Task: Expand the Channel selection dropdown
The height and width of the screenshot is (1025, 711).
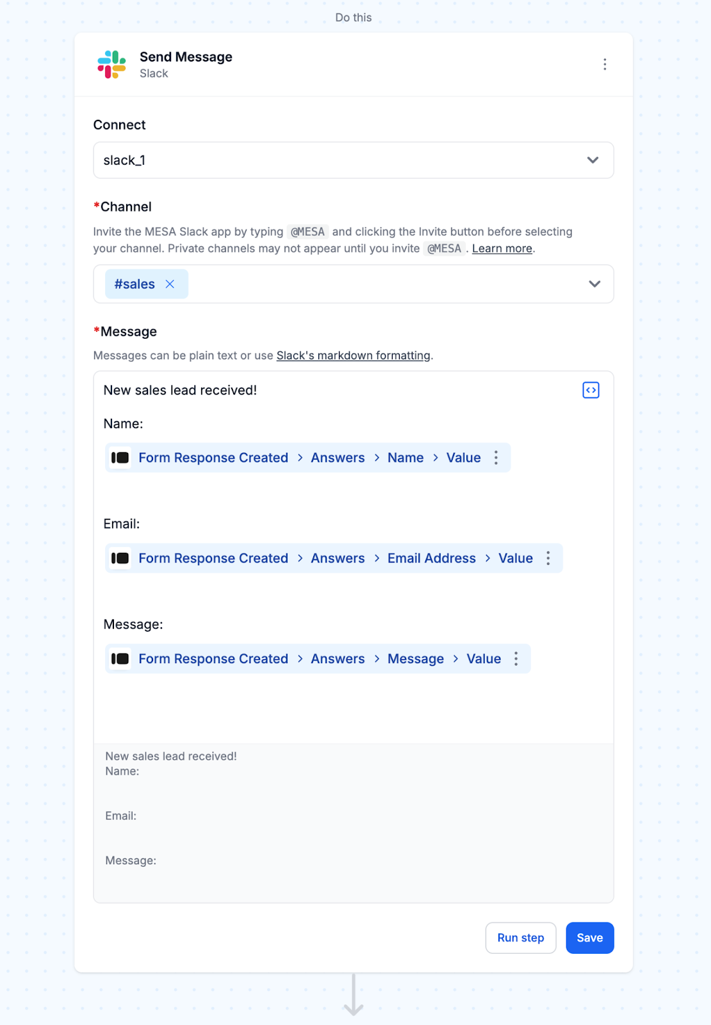Action: pos(594,284)
